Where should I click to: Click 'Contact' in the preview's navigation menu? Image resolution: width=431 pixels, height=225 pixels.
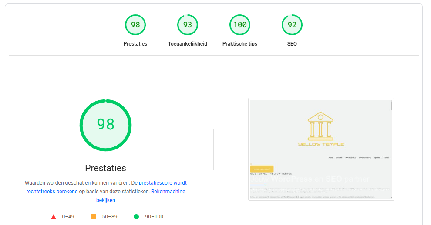pyautogui.click(x=386, y=158)
